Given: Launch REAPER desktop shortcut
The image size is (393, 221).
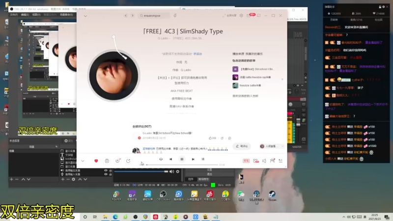Looking at the screenshot, I should (116, 195).
